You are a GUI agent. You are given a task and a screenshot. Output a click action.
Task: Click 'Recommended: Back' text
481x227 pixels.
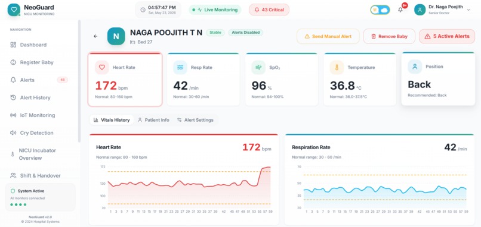point(427,95)
